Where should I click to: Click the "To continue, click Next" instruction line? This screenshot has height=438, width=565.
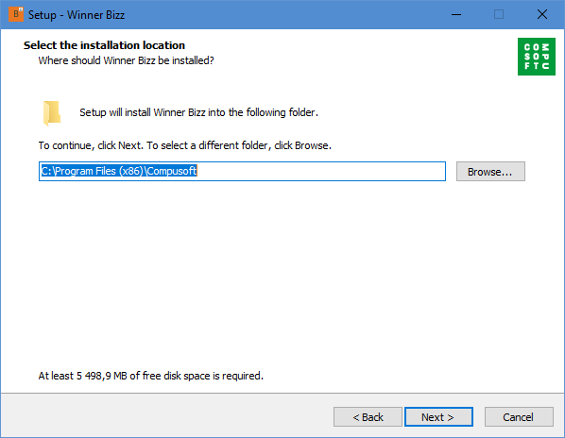point(184,145)
